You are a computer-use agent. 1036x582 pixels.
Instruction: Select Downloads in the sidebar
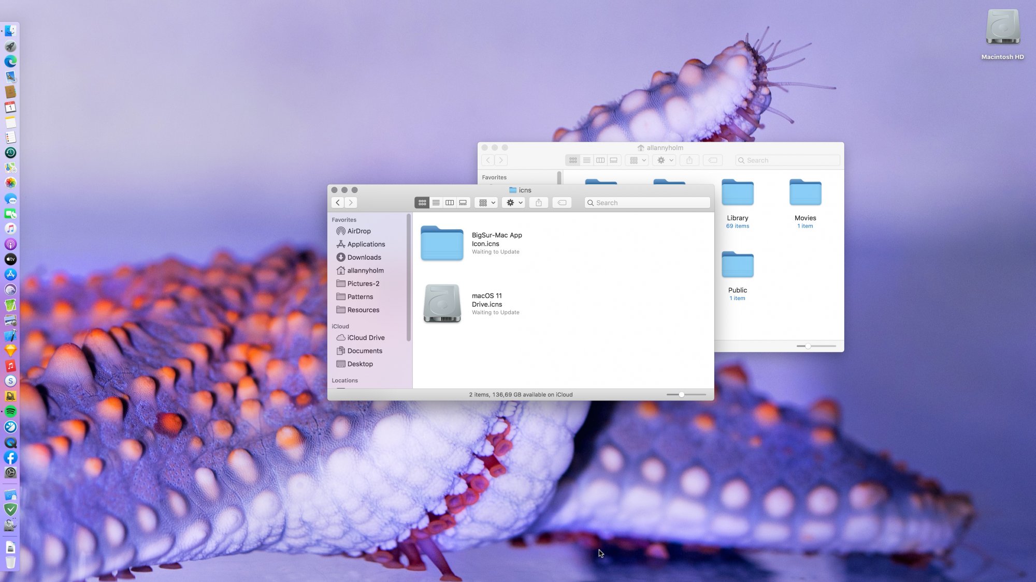pos(364,257)
